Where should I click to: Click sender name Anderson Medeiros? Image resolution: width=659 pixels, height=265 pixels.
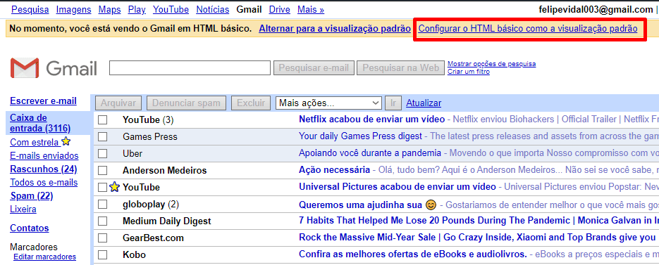[165, 171]
